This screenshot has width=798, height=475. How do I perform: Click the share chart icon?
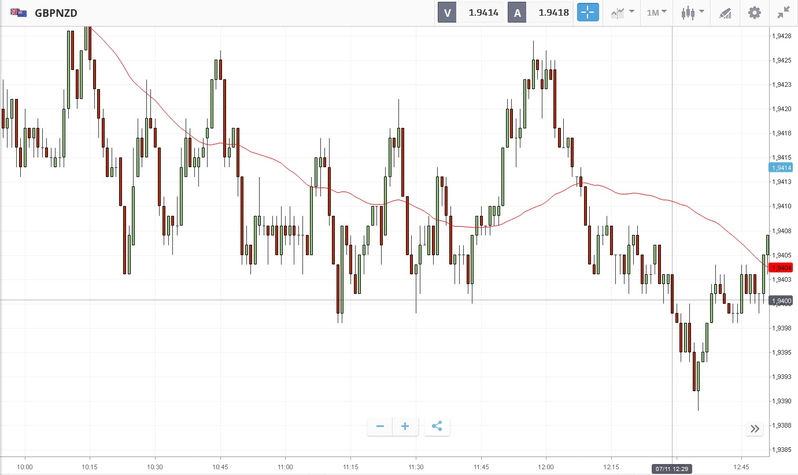coord(437,426)
